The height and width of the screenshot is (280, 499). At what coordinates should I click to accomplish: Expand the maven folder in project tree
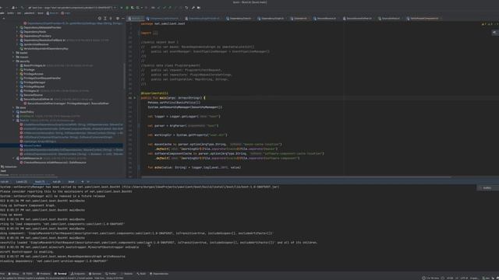(13, 57)
